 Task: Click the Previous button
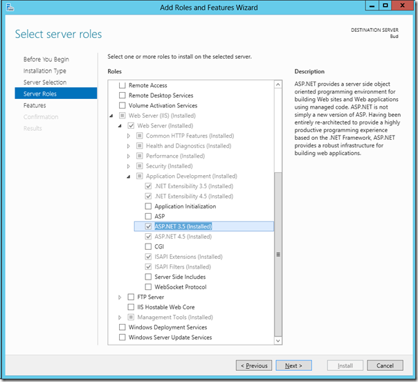click(254, 365)
